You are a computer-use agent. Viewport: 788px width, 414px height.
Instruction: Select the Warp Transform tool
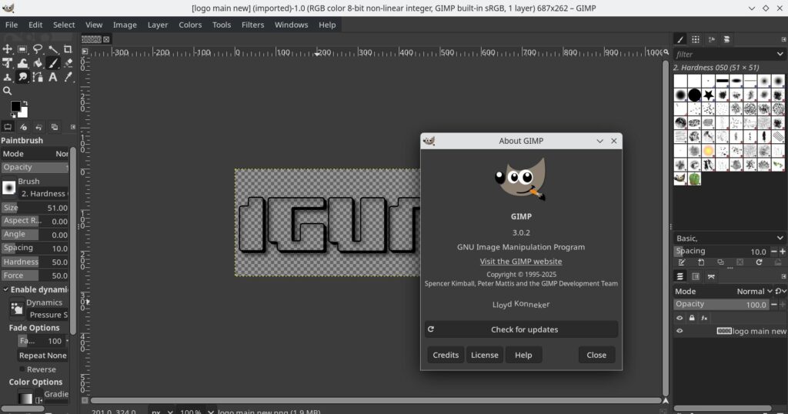click(x=22, y=63)
